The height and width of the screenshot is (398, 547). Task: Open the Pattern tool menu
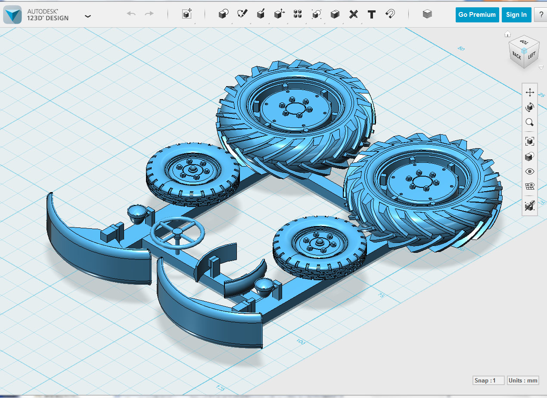pyautogui.click(x=298, y=14)
